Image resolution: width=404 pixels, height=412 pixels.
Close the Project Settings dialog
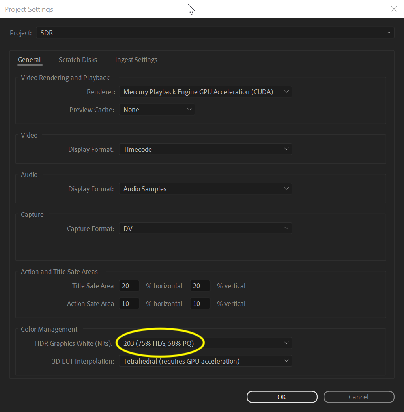tap(393, 9)
